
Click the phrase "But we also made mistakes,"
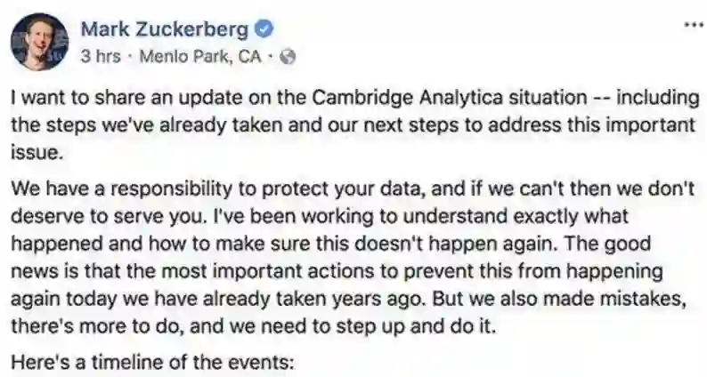click(586, 300)
